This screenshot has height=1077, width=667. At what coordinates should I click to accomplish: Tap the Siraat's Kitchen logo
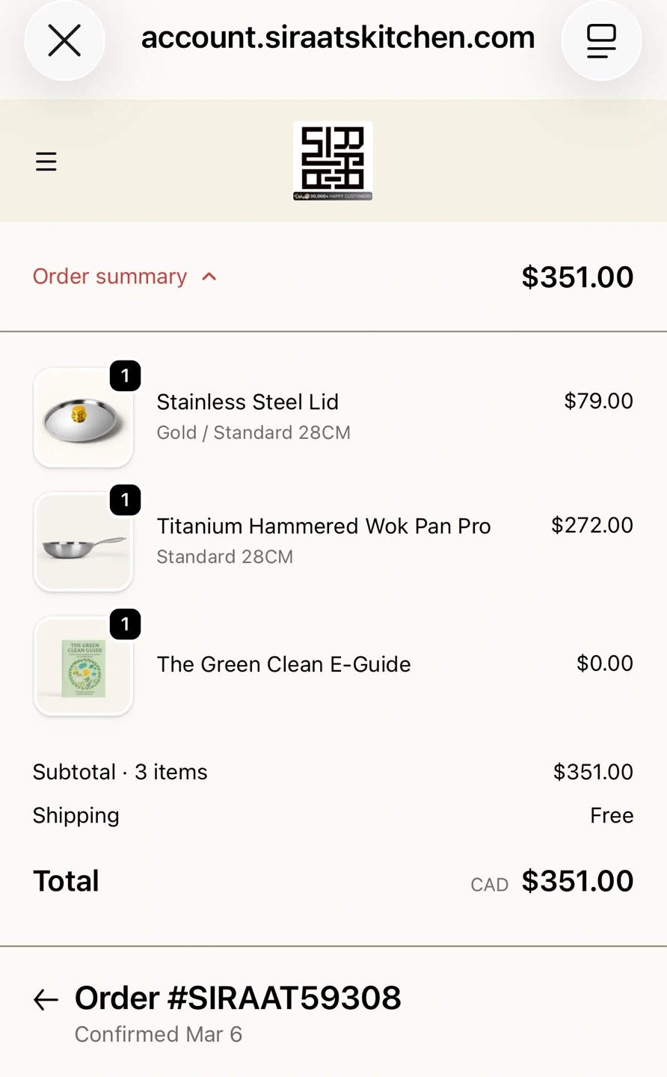pyautogui.click(x=333, y=161)
